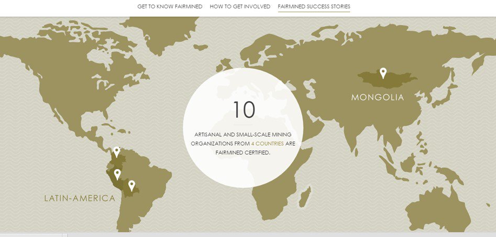Click the MONGOLIA label on map
Viewport: 496px width, 237px height.
(378, 98)
